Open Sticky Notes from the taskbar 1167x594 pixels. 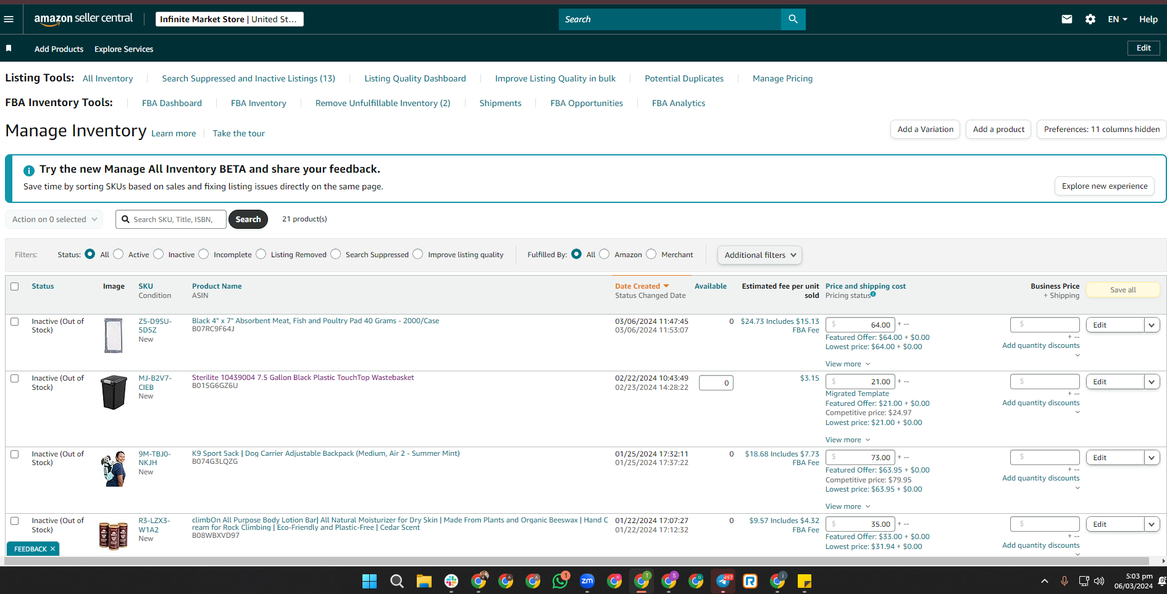(x=804, y=581)
